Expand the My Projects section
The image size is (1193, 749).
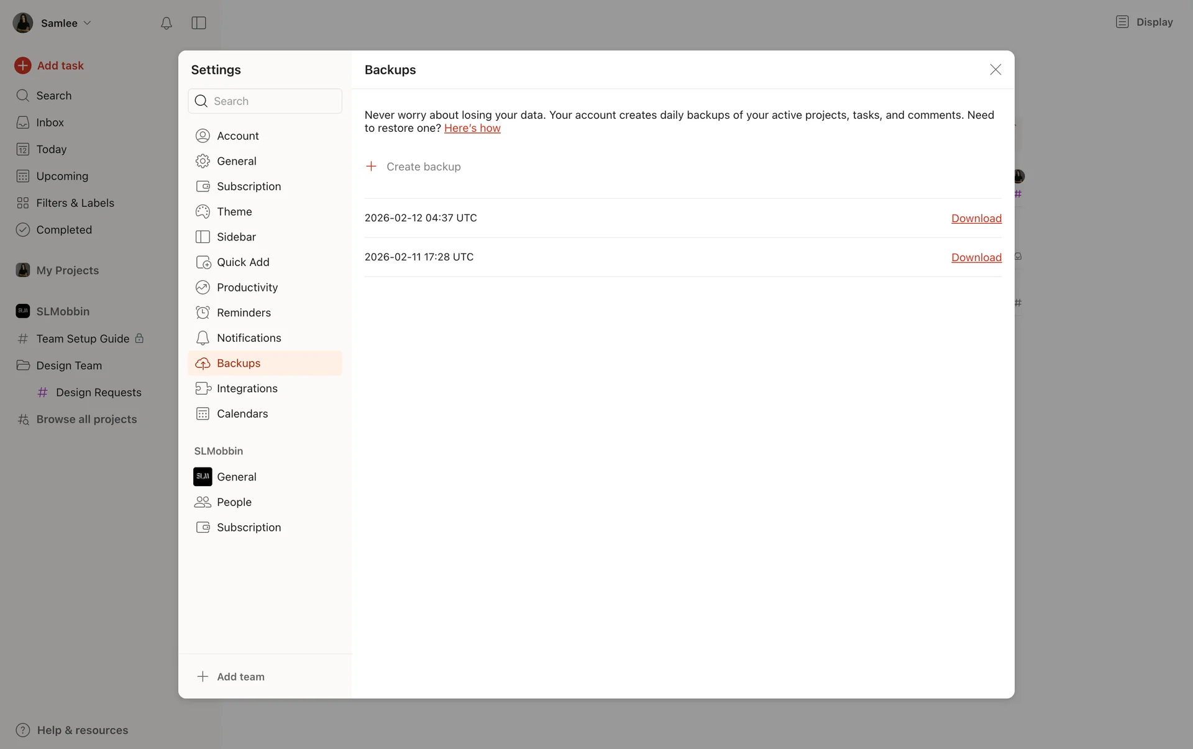67,270
